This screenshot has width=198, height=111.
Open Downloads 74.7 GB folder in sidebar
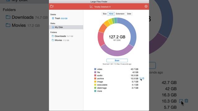tap(66, 36)
